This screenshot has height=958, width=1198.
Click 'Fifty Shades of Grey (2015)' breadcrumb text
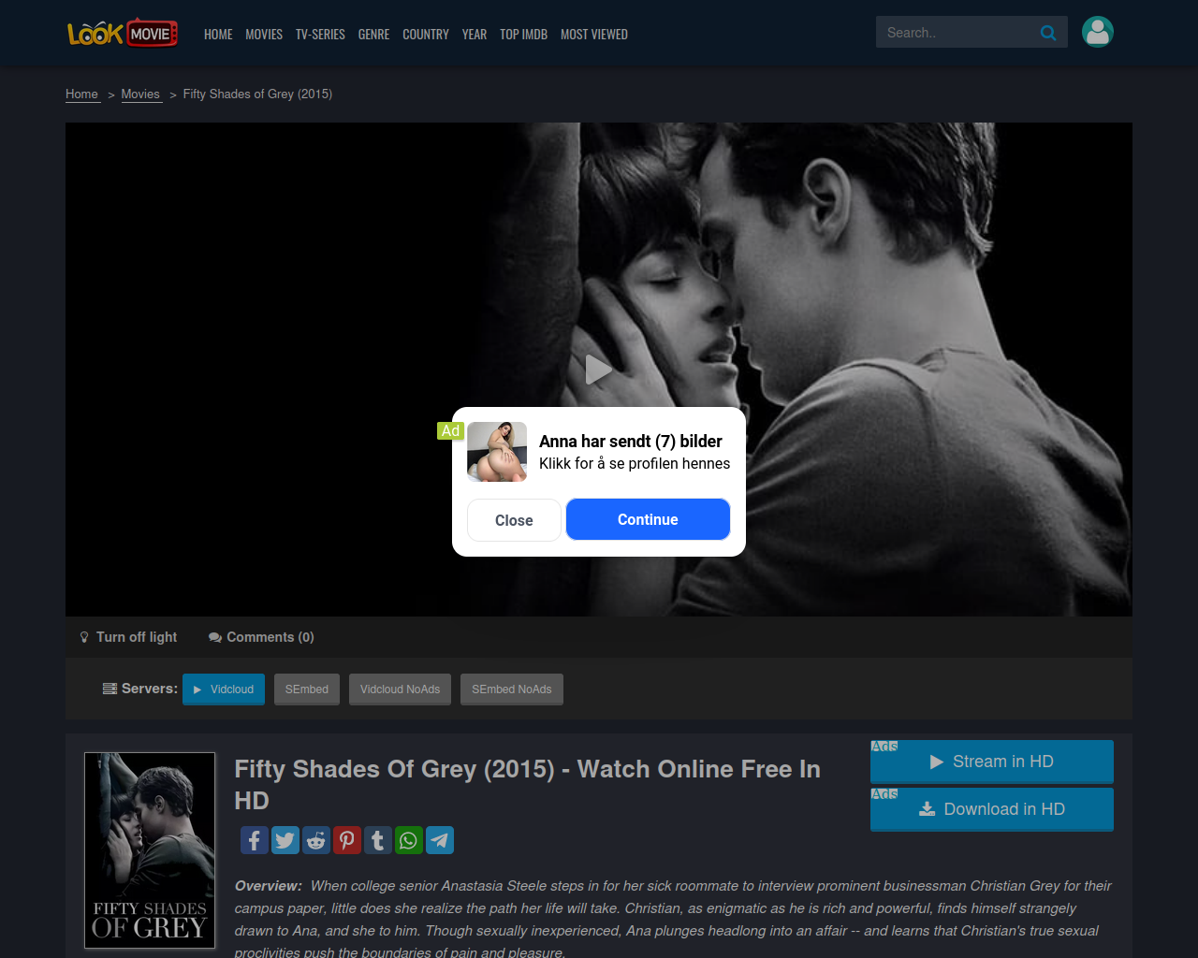[x=257, y=94]
